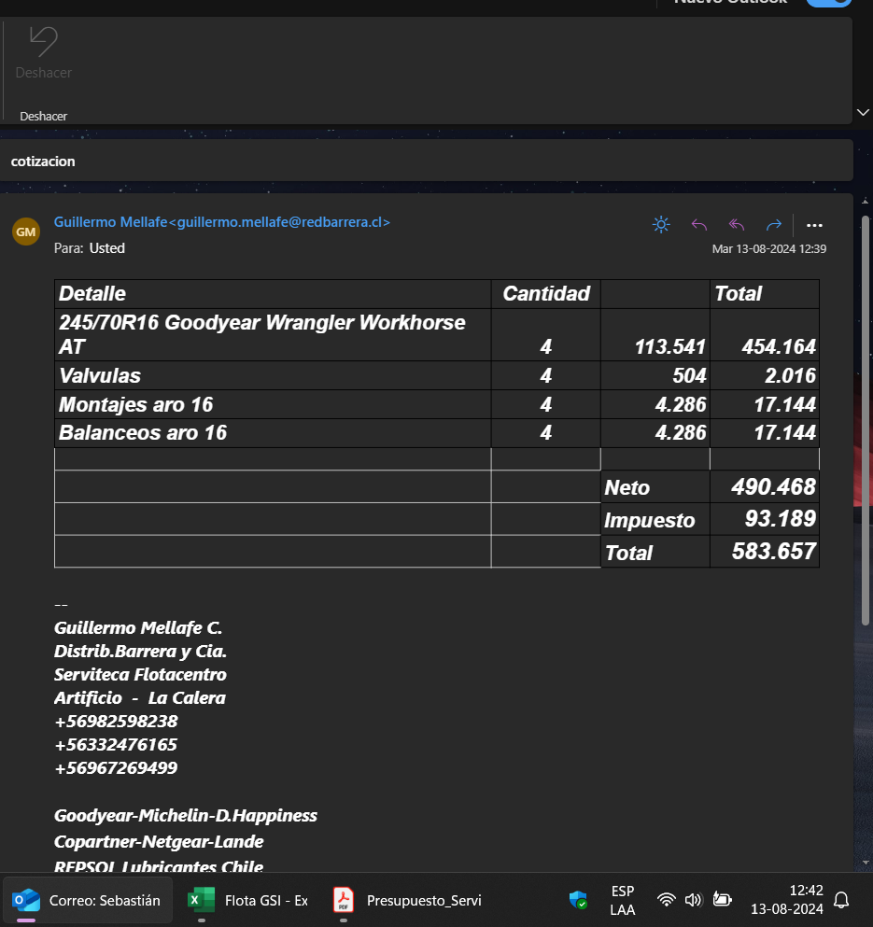Open more actions three-dot menu
Image resolution: width=873 pixels, height=927 pixels.
point(814,225)
